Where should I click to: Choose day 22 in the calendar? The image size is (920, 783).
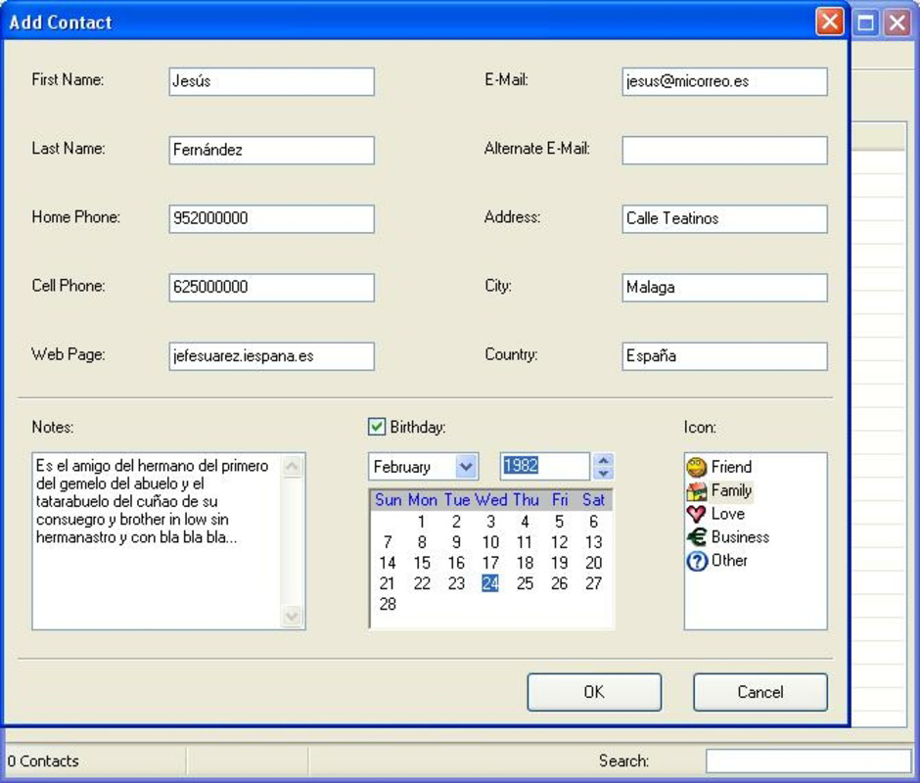click(422, 583)
